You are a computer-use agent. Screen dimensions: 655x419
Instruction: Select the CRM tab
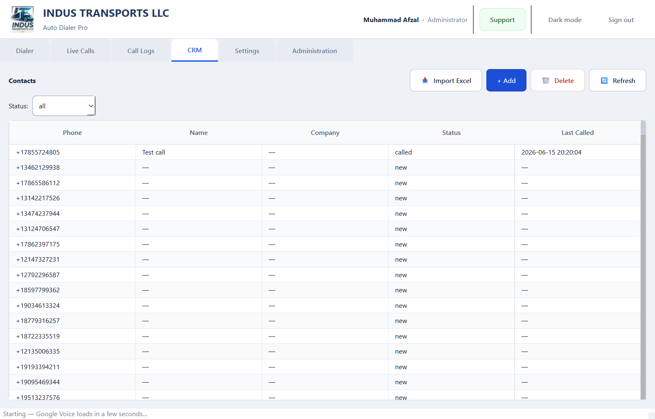click(x=194, y=50)
